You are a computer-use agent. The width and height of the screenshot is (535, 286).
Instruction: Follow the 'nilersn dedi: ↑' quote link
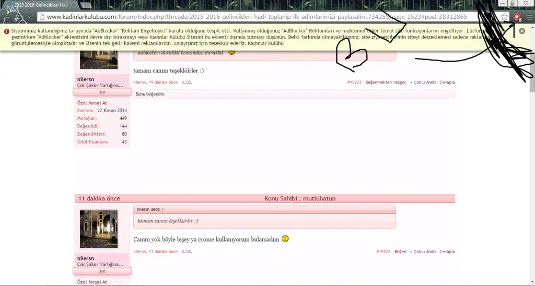pos(150,209)
